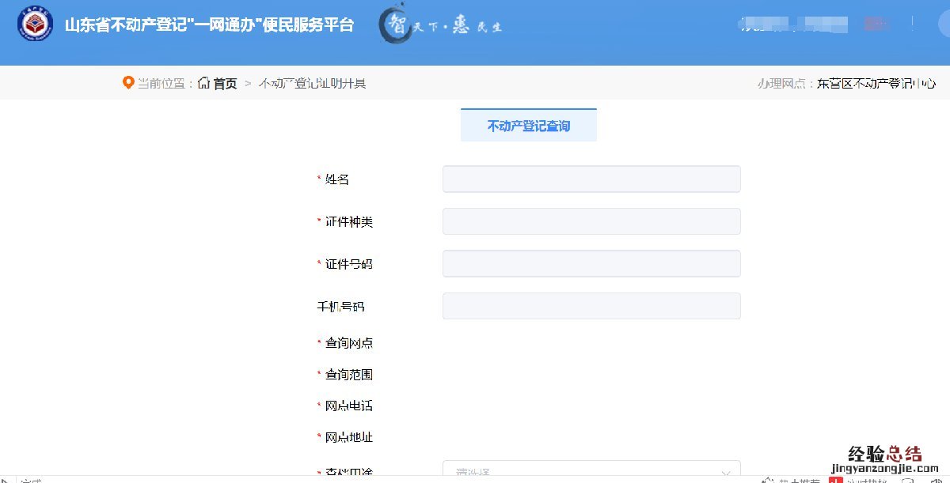
Task: Click the 智天下·惠民生 slogan emblem
Action: pyautogui.click(x=440, y=25)
